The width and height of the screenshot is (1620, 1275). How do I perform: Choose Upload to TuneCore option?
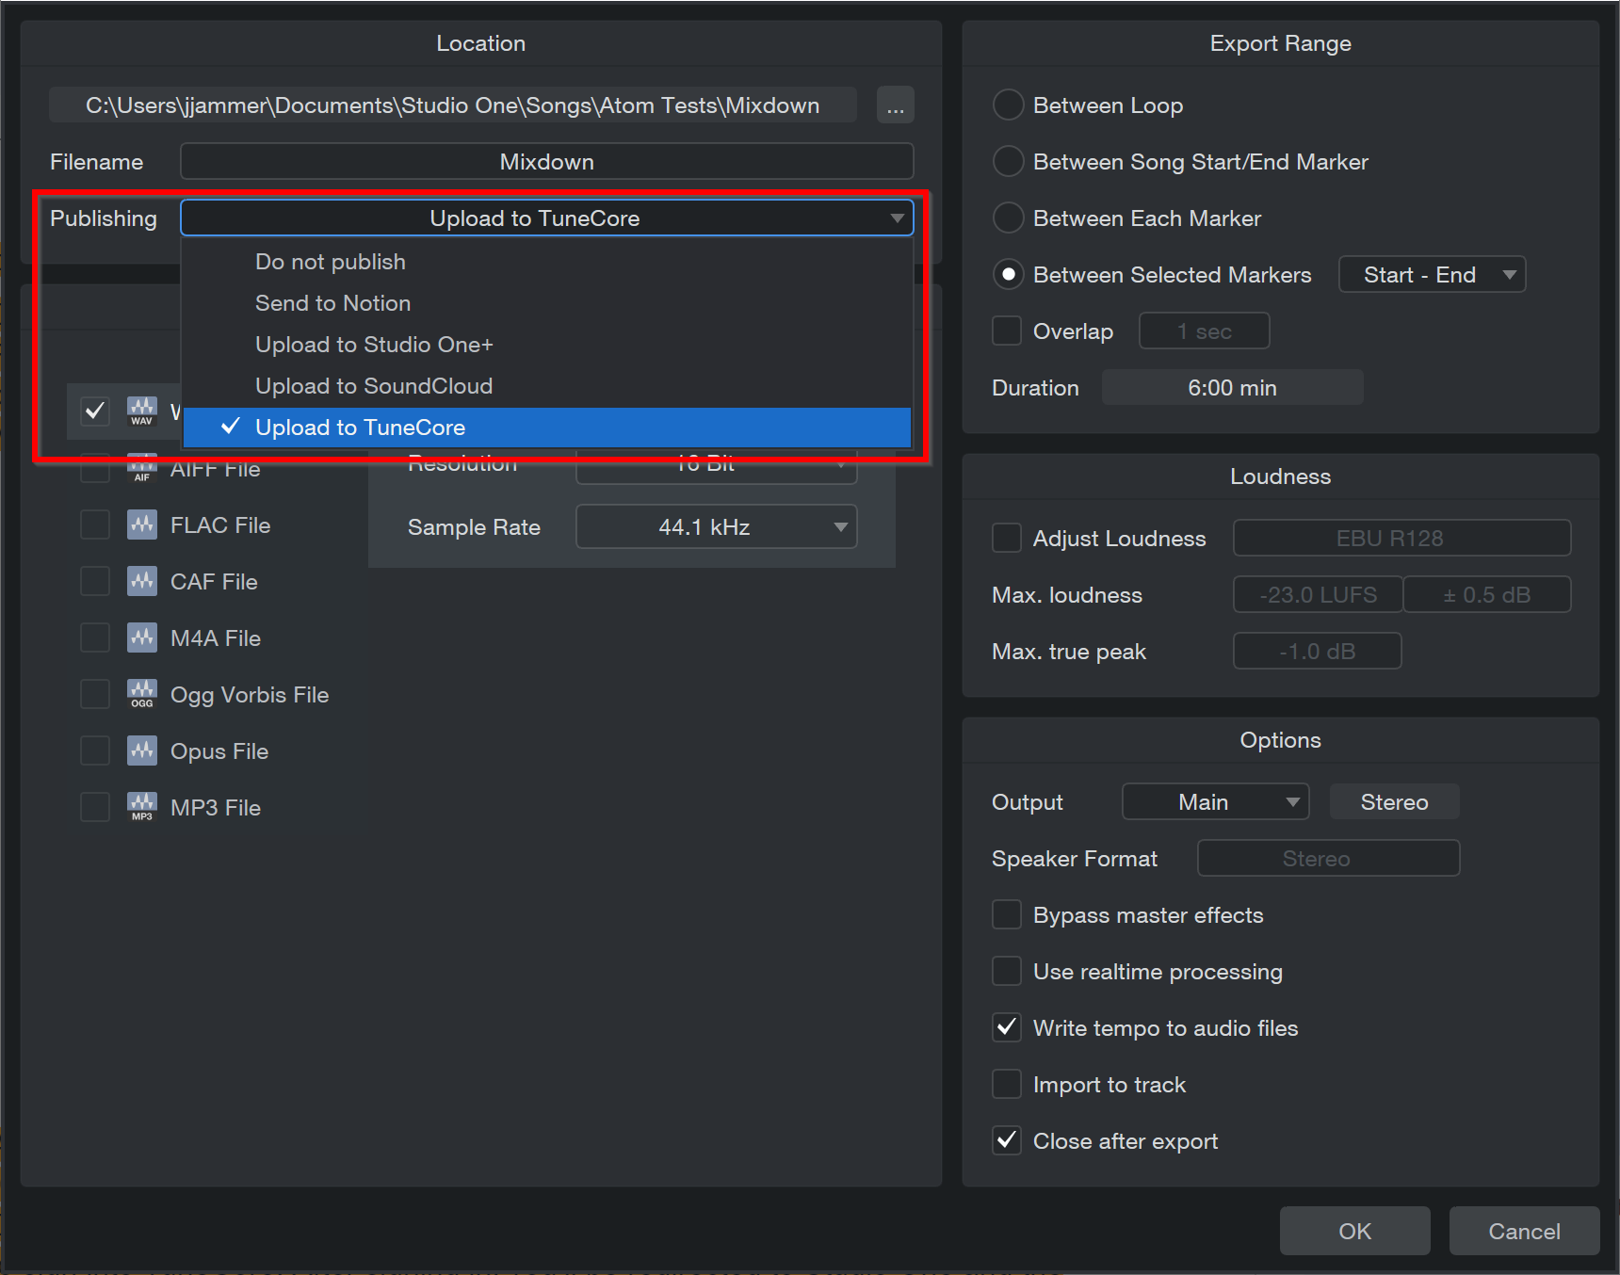pos(547,428)
